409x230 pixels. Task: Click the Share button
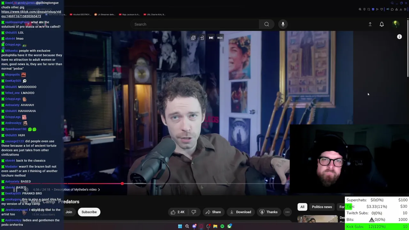pos(213,212)
